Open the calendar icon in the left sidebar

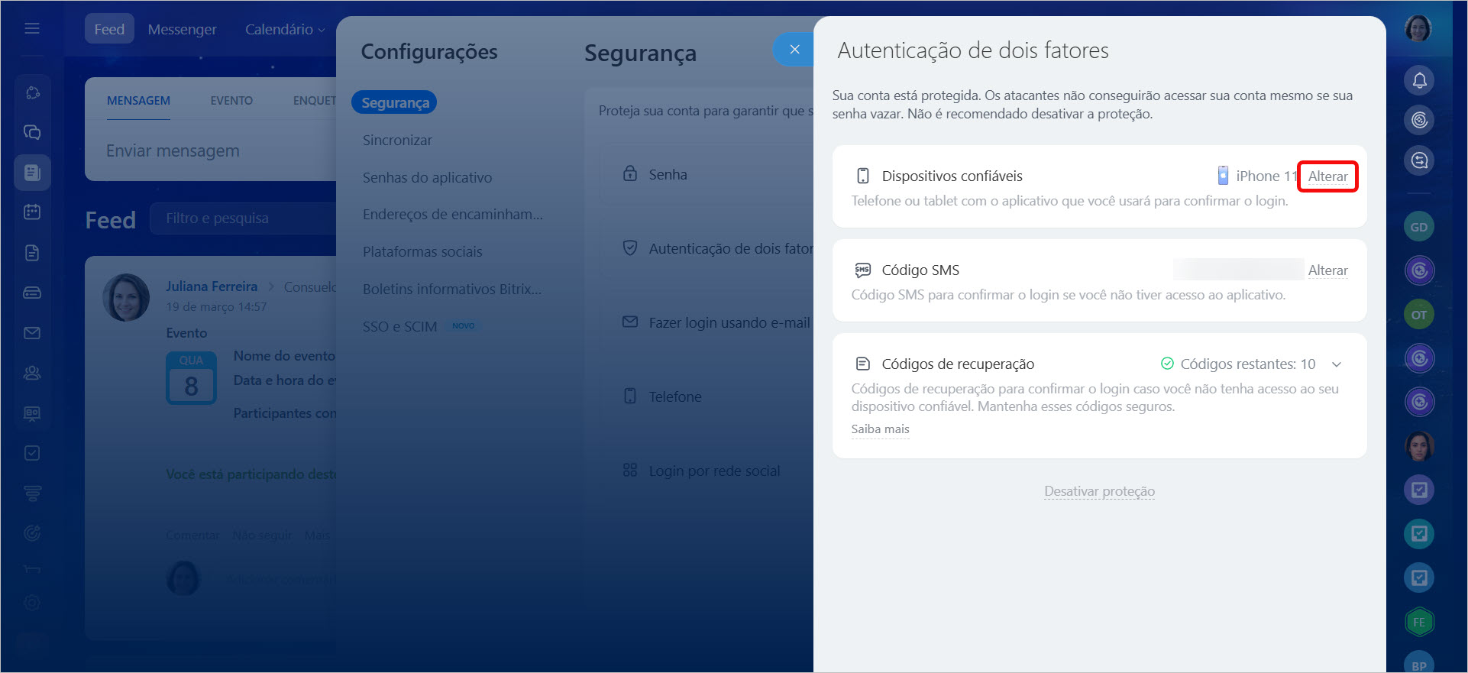click(x=32, y=212)
